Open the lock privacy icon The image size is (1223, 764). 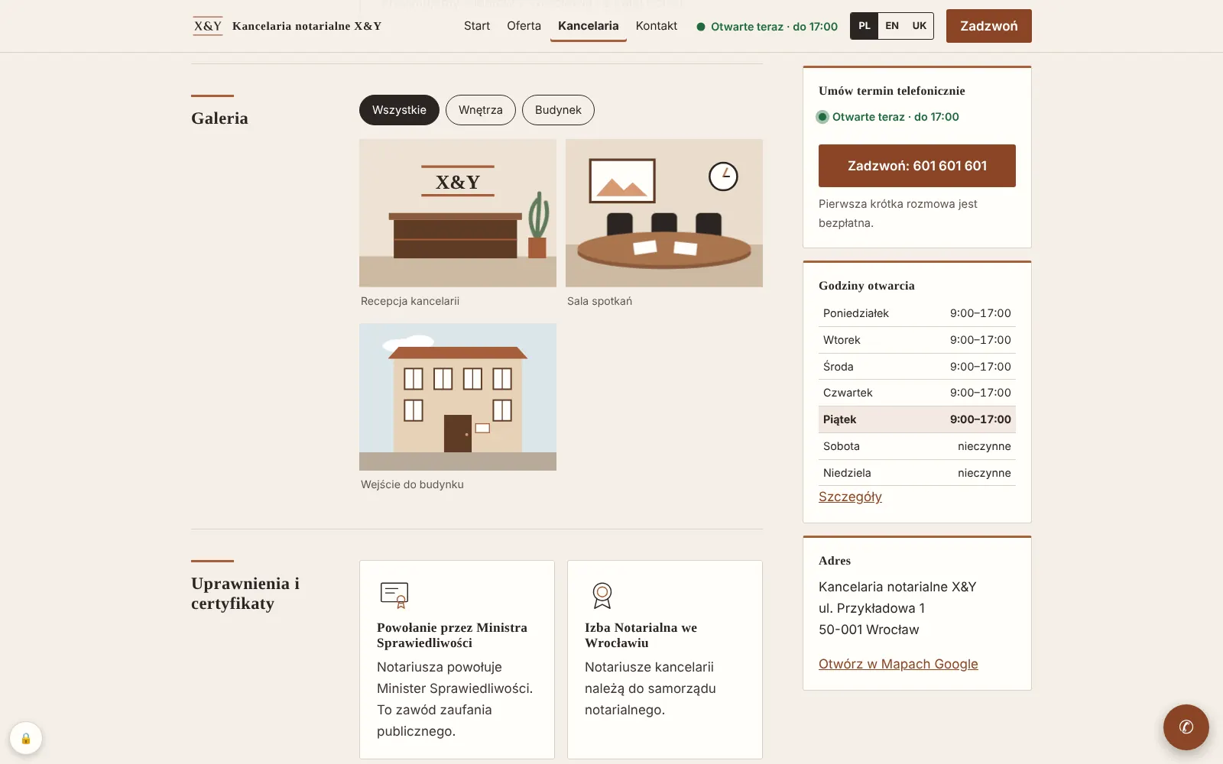(26, 738)
